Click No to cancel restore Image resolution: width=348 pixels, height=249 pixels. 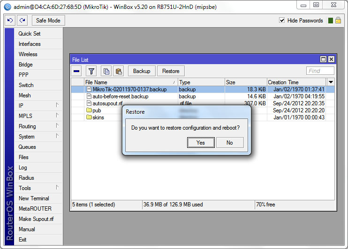[229, 143]
